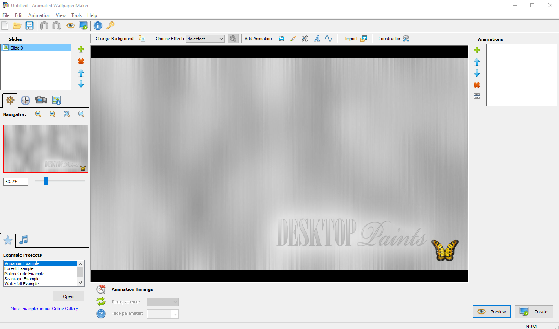This screenshot has height=329, width=559.
Task: Open the View menu
Action: pos(61,15)
